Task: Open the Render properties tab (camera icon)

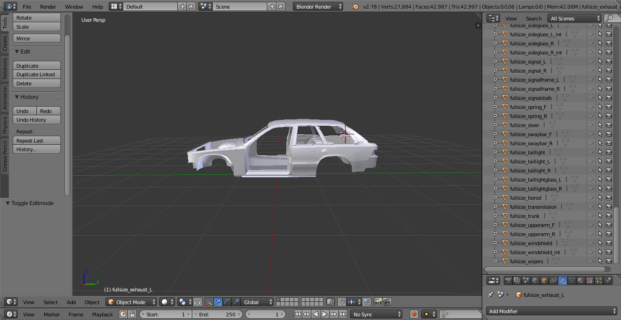Action: (x=508, y=281)
